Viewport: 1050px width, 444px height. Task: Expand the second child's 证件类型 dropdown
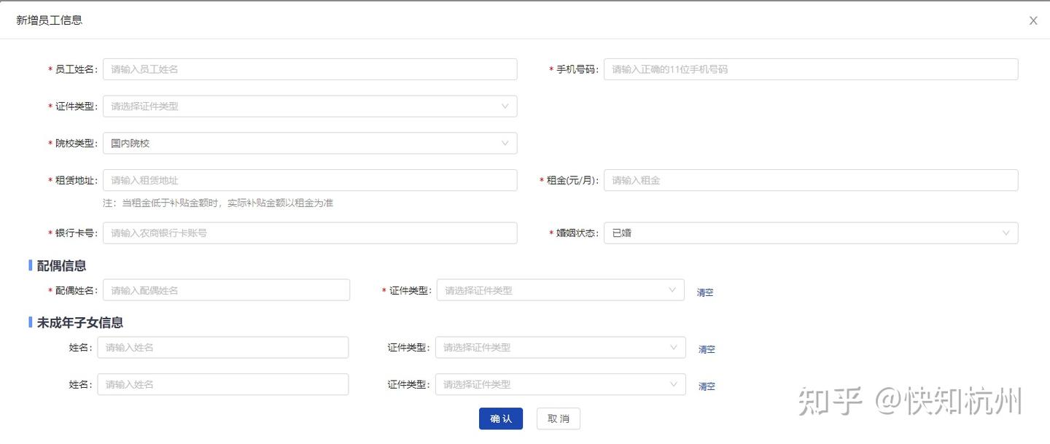pyautogui.click(x=560, y=384)
